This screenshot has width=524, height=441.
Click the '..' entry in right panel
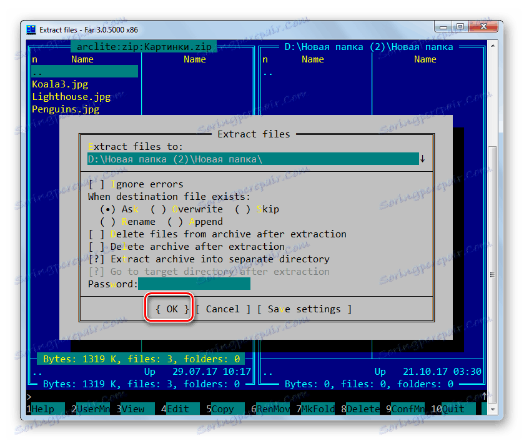(268, 72)
